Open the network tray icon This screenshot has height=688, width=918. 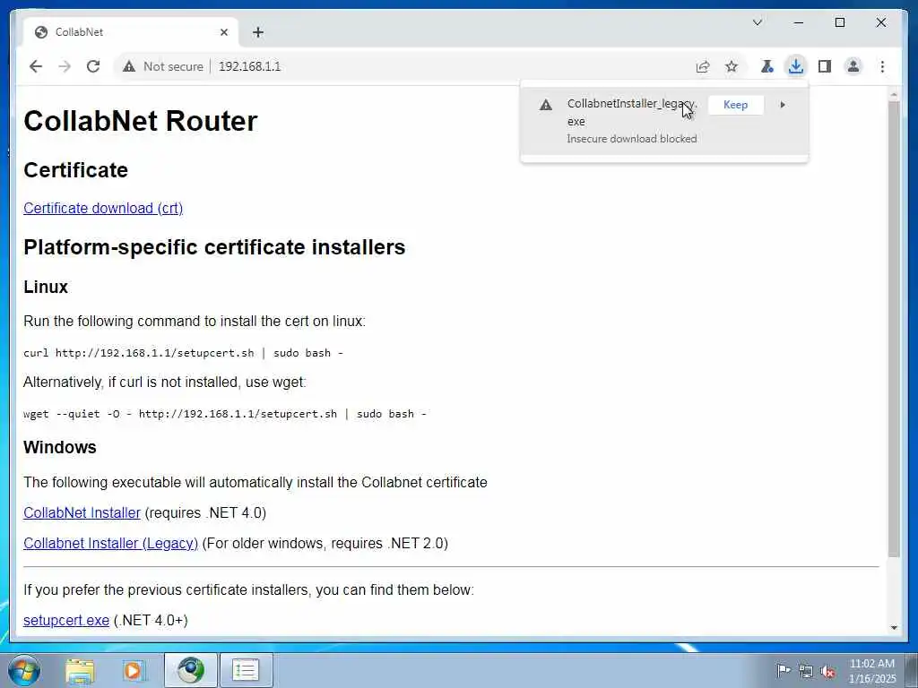tap(806, 671)
